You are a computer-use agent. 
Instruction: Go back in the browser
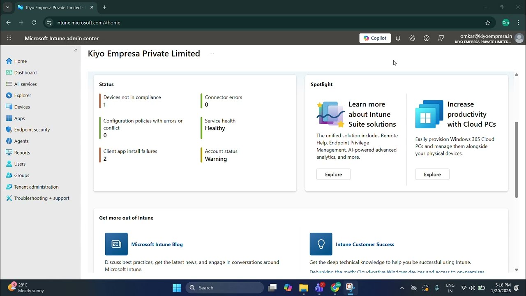point(8,23)
